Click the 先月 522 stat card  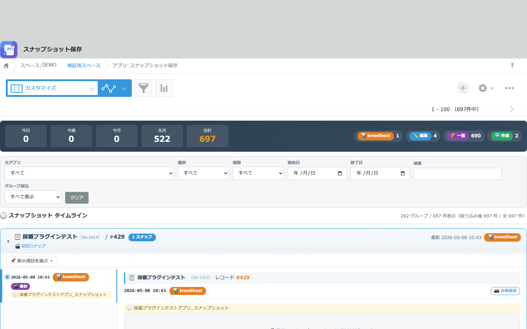[x=162, y=136]
